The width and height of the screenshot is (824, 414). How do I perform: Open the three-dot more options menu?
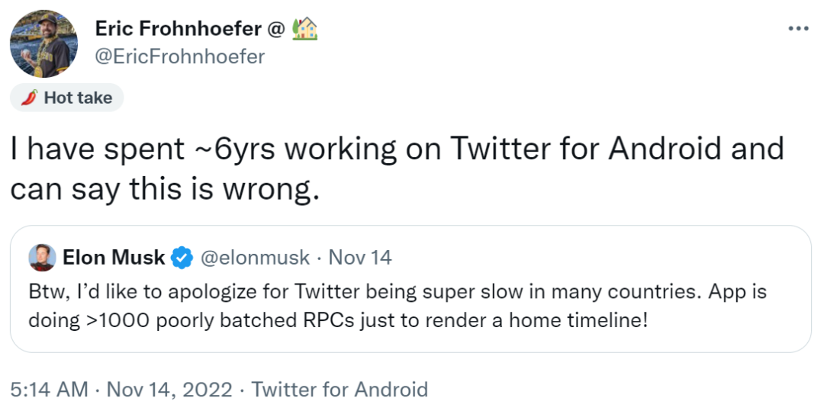[797, 28]
